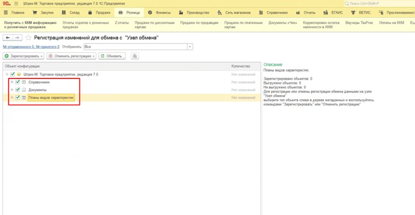This screenshot has width=415, height=215.
Task: Open Продажи по дисконтным картам
Action: pos(154,25)
